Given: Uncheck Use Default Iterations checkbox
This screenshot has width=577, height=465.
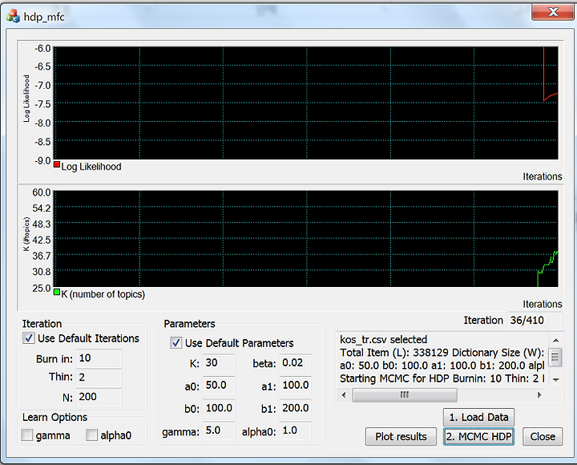Looking at the screenshot, I should tap(29, 338).
